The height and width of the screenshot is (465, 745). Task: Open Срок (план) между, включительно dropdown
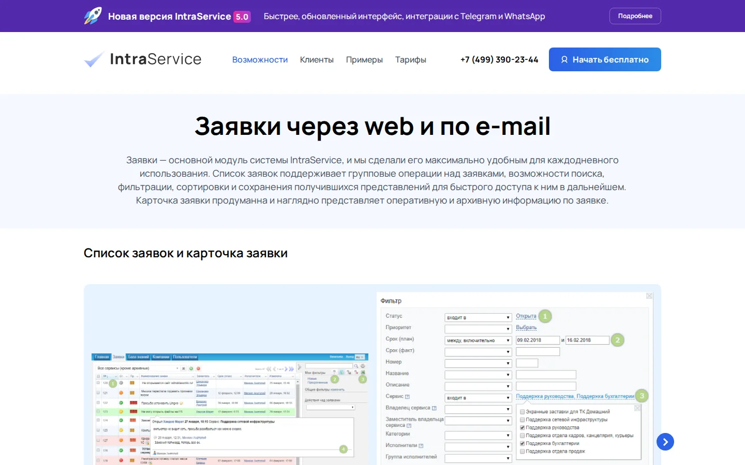pyautogui.click(x=479, y=340)
